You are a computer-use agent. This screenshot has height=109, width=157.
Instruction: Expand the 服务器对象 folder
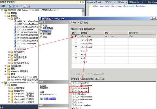point(5,66)
